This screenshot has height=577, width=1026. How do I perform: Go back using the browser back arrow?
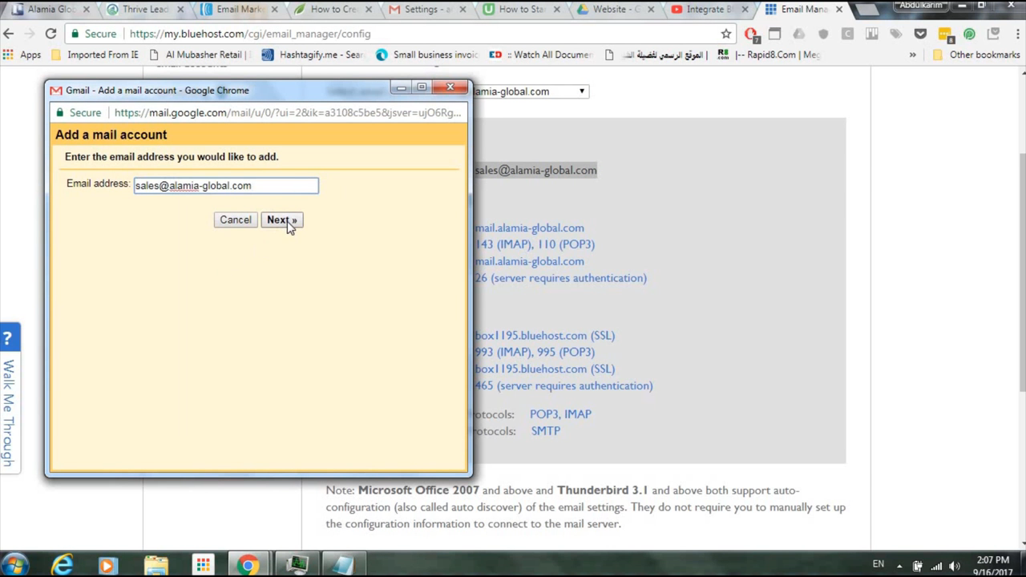pyautogui.click(x=10, y=34)
